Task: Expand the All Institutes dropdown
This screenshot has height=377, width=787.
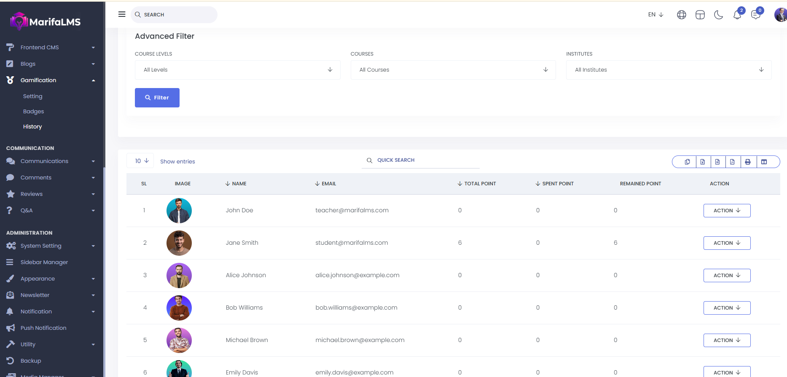Action: click(x=669, y=70)
